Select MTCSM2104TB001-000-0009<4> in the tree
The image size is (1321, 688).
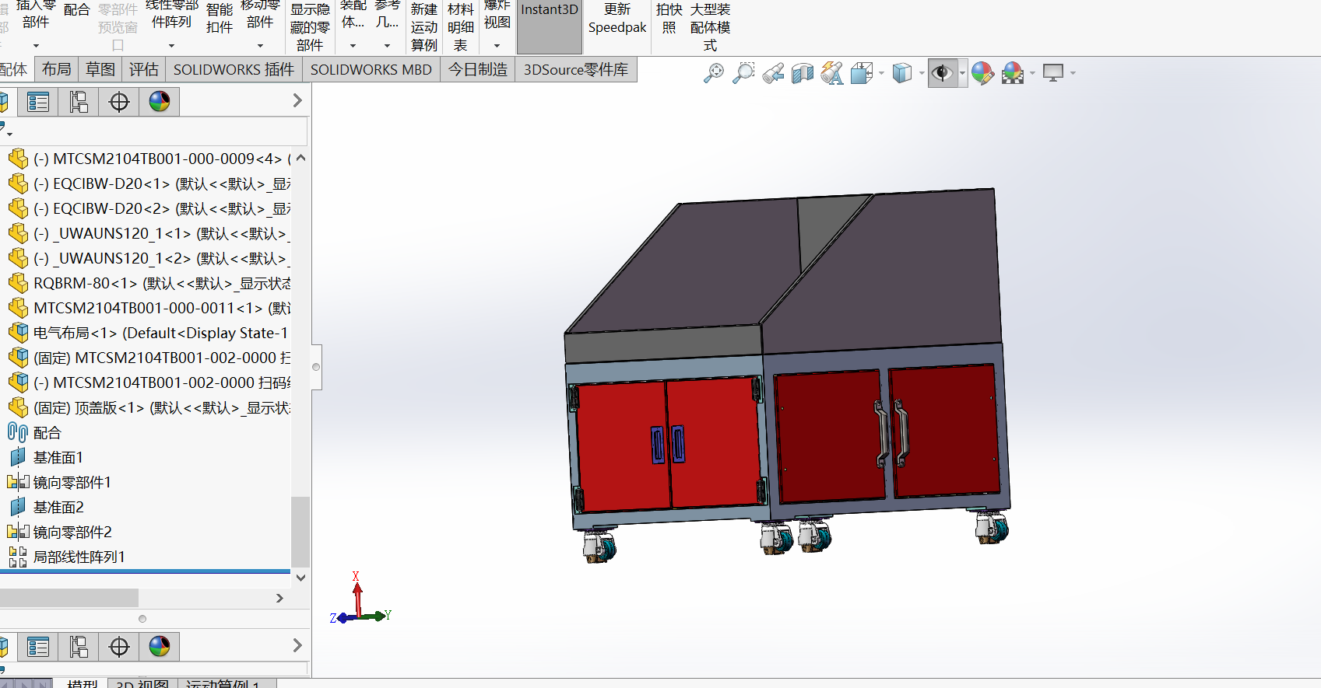(x=149, y=159)
